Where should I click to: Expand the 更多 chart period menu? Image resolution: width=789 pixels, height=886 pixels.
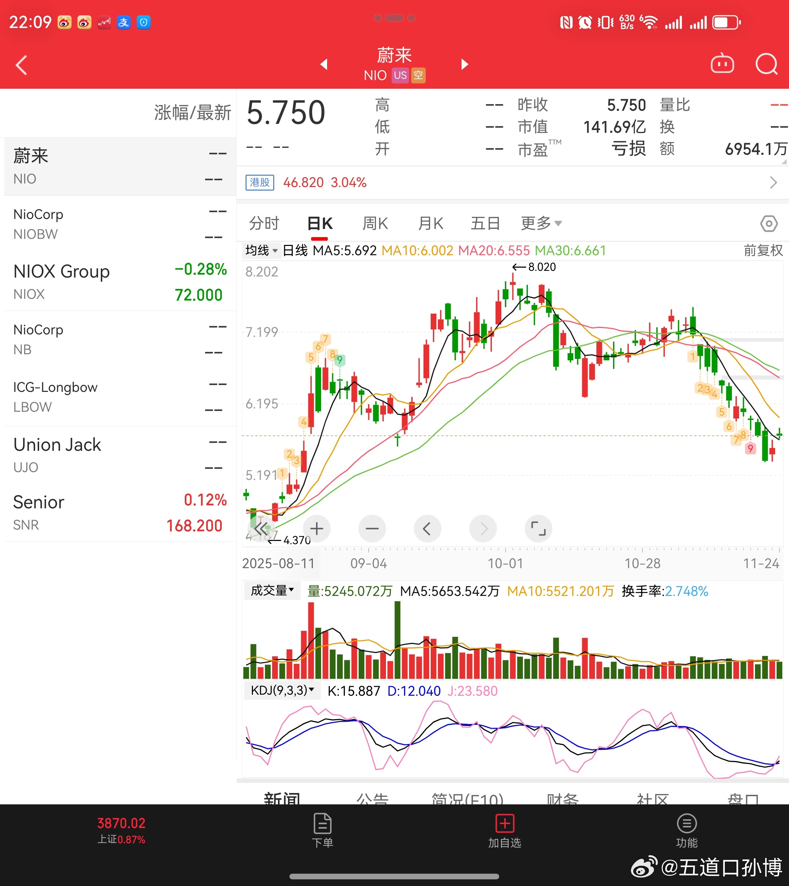click(541, 224)
